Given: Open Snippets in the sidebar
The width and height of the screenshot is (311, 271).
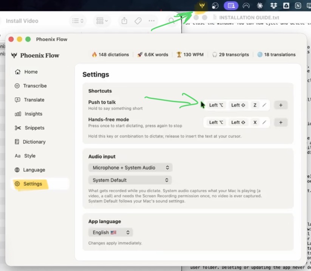Looking at the screenshot, I should point(40,128).
